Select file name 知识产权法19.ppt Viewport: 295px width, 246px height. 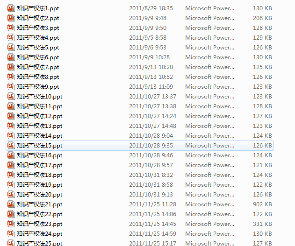pos(40,185)
